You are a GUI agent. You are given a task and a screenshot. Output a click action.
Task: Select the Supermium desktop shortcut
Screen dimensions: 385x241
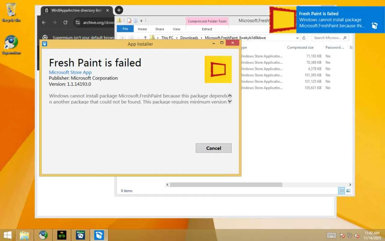tap(11, 45)
